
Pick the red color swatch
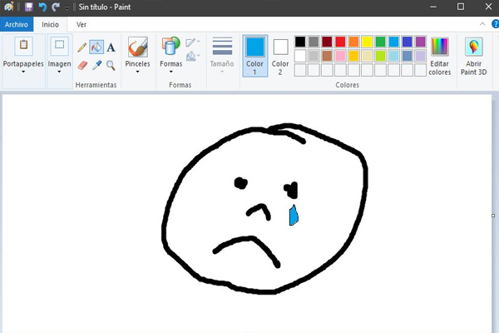340,42
